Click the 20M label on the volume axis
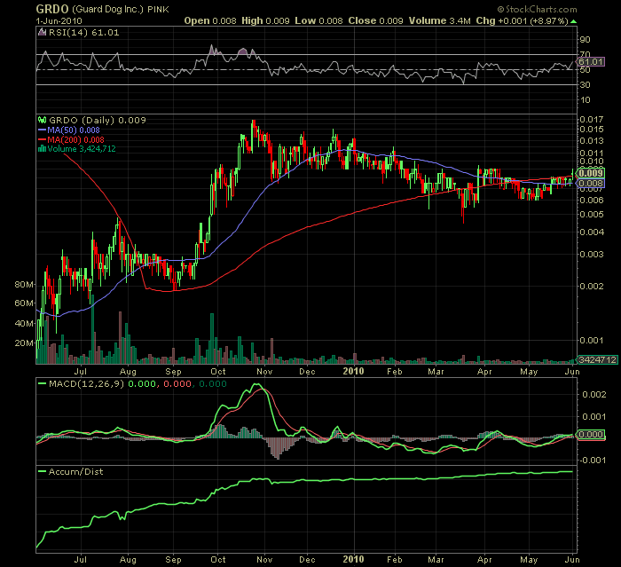Image resolution: width=621 pixels, height=567 pixels. click(24, 343)
